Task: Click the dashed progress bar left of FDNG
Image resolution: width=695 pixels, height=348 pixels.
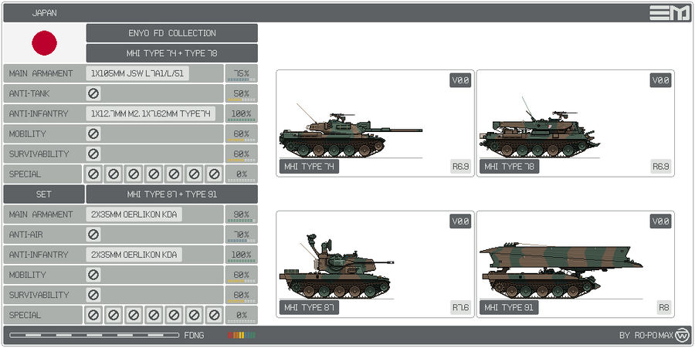Action: (94, 335)
